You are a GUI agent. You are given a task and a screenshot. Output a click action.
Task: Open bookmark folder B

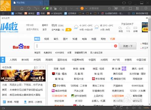click(x=89, y=13)
